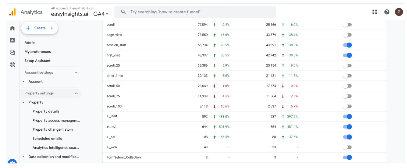Open the Create dropdown button
Viewport: 407px width, 168px height.
coord(40,28)
